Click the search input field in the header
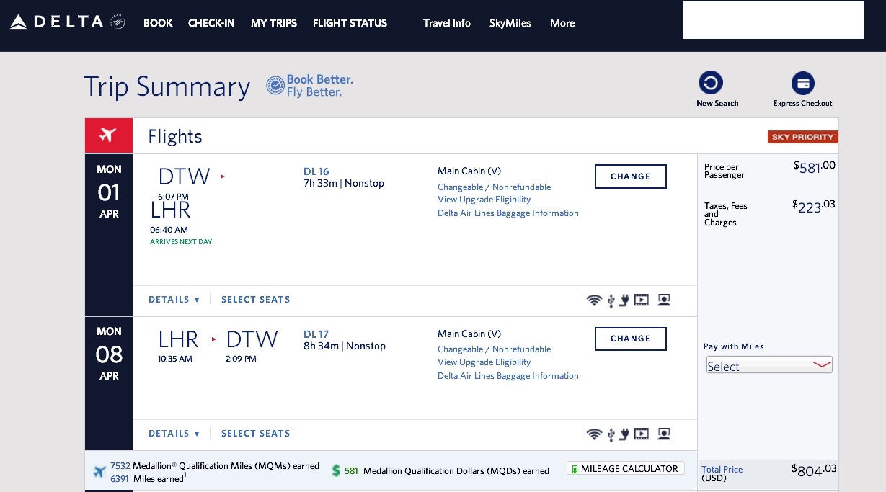 tap(773, 20)
